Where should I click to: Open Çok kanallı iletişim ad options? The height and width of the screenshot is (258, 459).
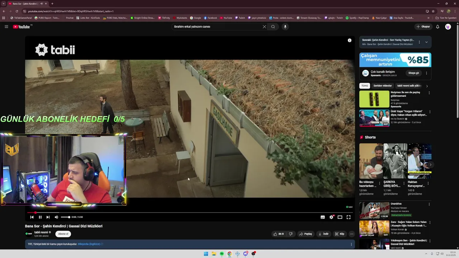[426, 73]
